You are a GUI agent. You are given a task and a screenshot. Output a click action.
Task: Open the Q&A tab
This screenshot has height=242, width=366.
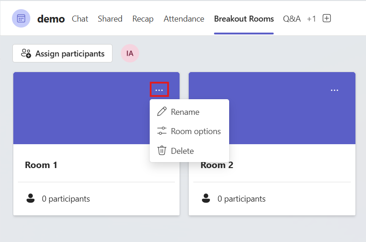(292, 19)
